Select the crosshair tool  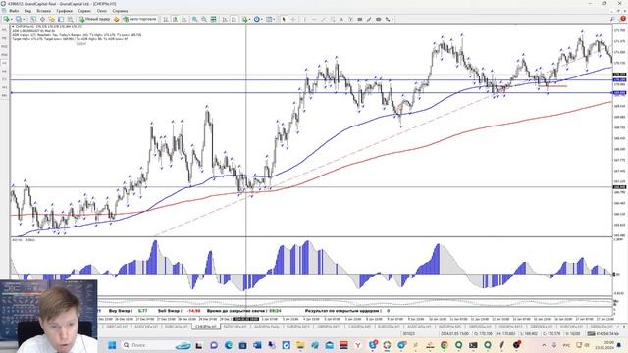pyautogui.click(x=293, y=19)
